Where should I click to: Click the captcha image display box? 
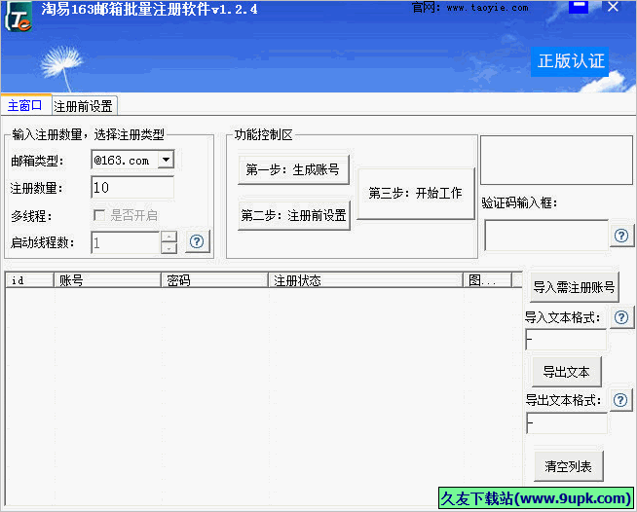556,161
